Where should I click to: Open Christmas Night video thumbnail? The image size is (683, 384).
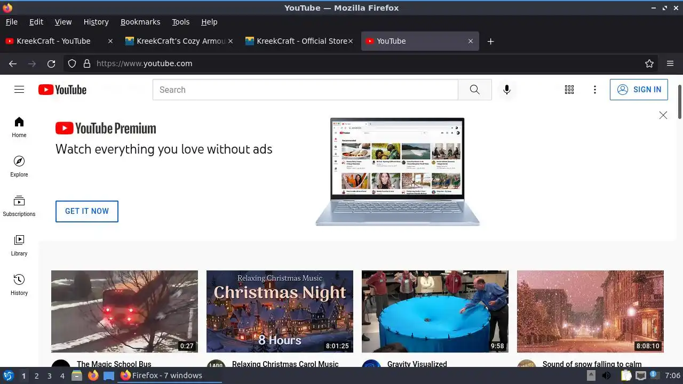point(280,311)
